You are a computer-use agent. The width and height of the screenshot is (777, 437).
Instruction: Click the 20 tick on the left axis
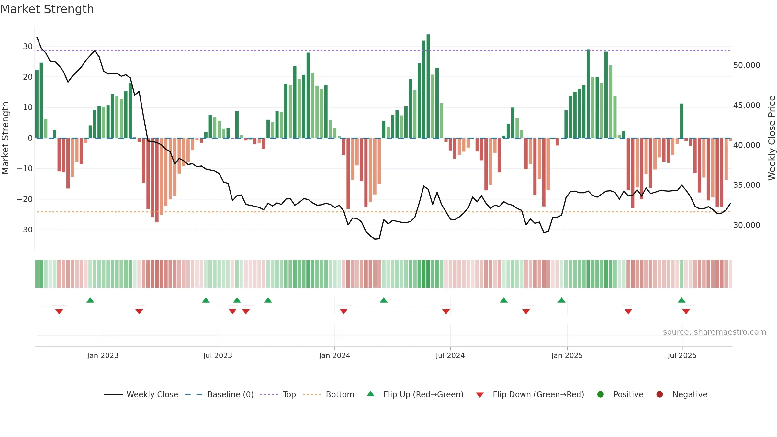pos(28,77)
